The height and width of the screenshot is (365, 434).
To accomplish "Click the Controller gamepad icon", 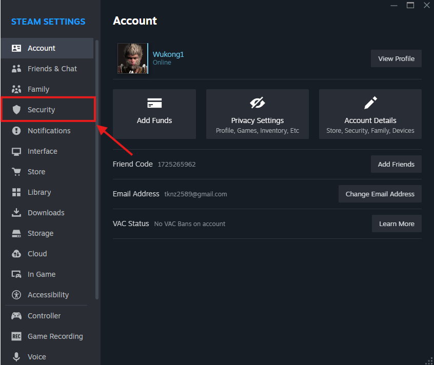I will [x=16, y=316].
